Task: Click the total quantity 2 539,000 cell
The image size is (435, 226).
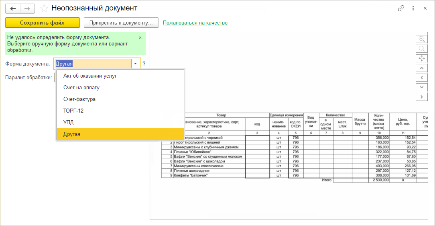Action: point(379,180)
